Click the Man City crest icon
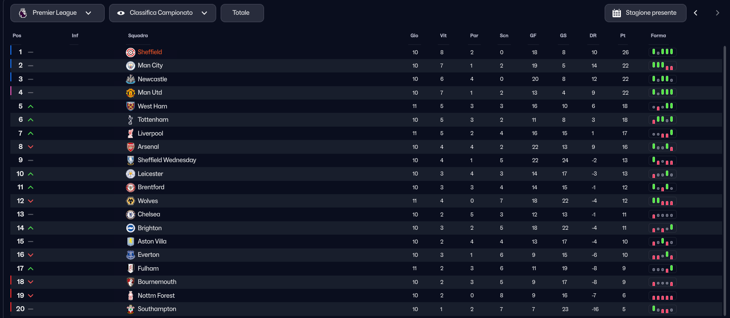730x318 pixels. [130, 66]
